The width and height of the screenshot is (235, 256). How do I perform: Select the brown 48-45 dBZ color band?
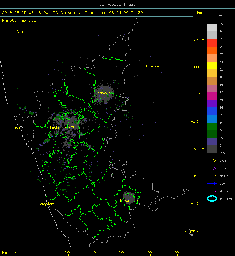212,81
